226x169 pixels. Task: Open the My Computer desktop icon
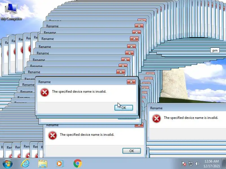(x=11, y=12)
